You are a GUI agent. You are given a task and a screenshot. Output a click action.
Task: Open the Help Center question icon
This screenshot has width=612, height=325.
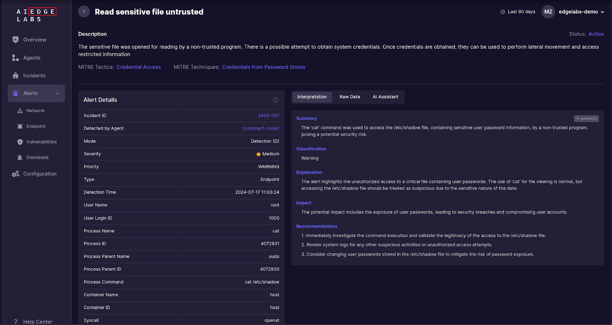[x=16, y=322]
